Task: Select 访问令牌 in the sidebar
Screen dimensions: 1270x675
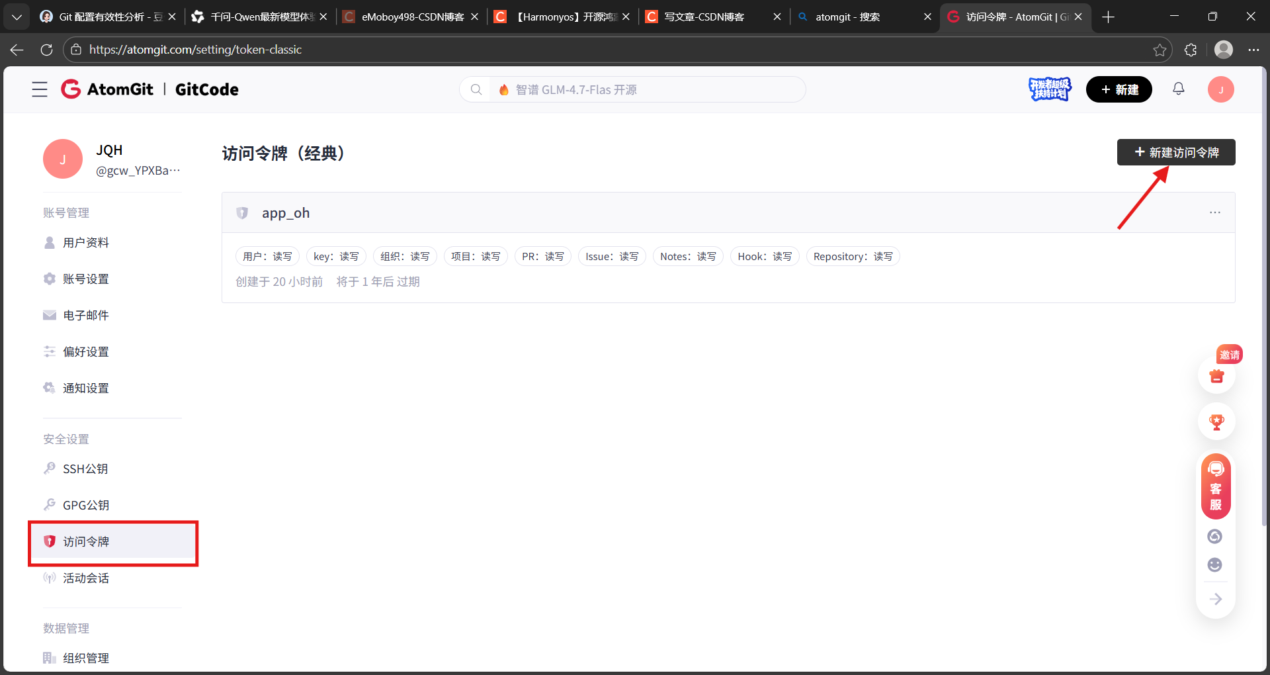Action: (x=112, y=542)
